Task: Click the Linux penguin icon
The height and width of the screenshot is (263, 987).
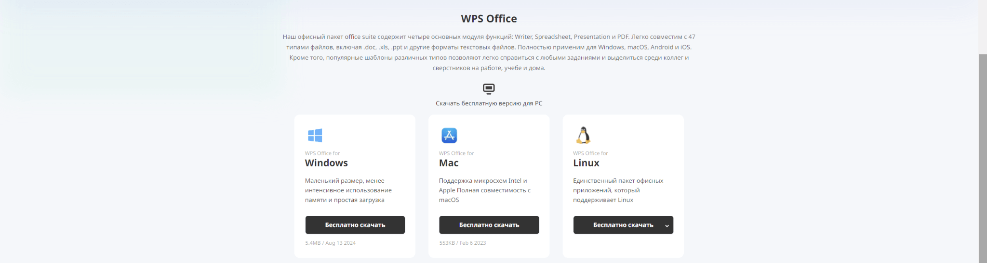Action: (x=583, y=135)
